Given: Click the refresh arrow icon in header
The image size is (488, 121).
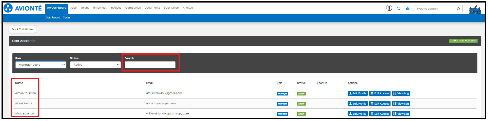Looking at the screenshot, I should tap(399, 8).
